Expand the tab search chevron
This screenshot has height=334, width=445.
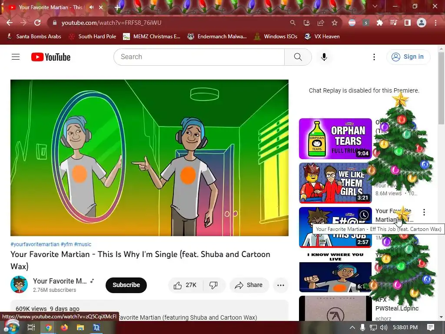click(375, 6)
